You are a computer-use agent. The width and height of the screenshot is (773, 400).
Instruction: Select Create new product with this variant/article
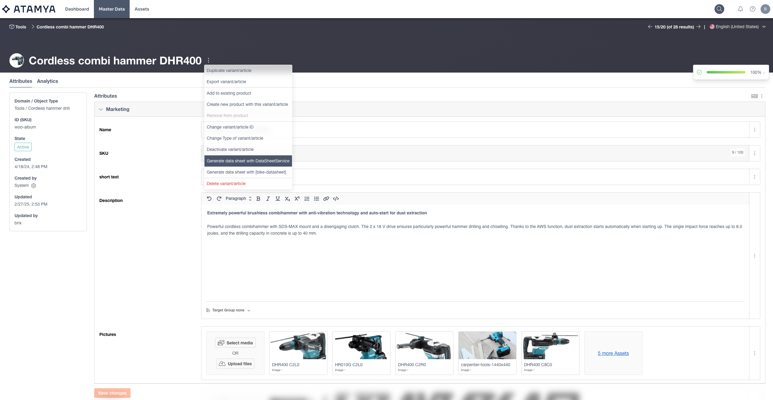point(248,104)
